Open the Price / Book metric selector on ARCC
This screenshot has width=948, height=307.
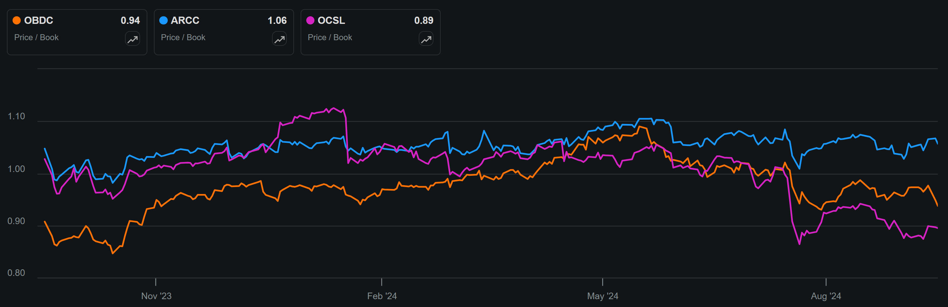183,37
